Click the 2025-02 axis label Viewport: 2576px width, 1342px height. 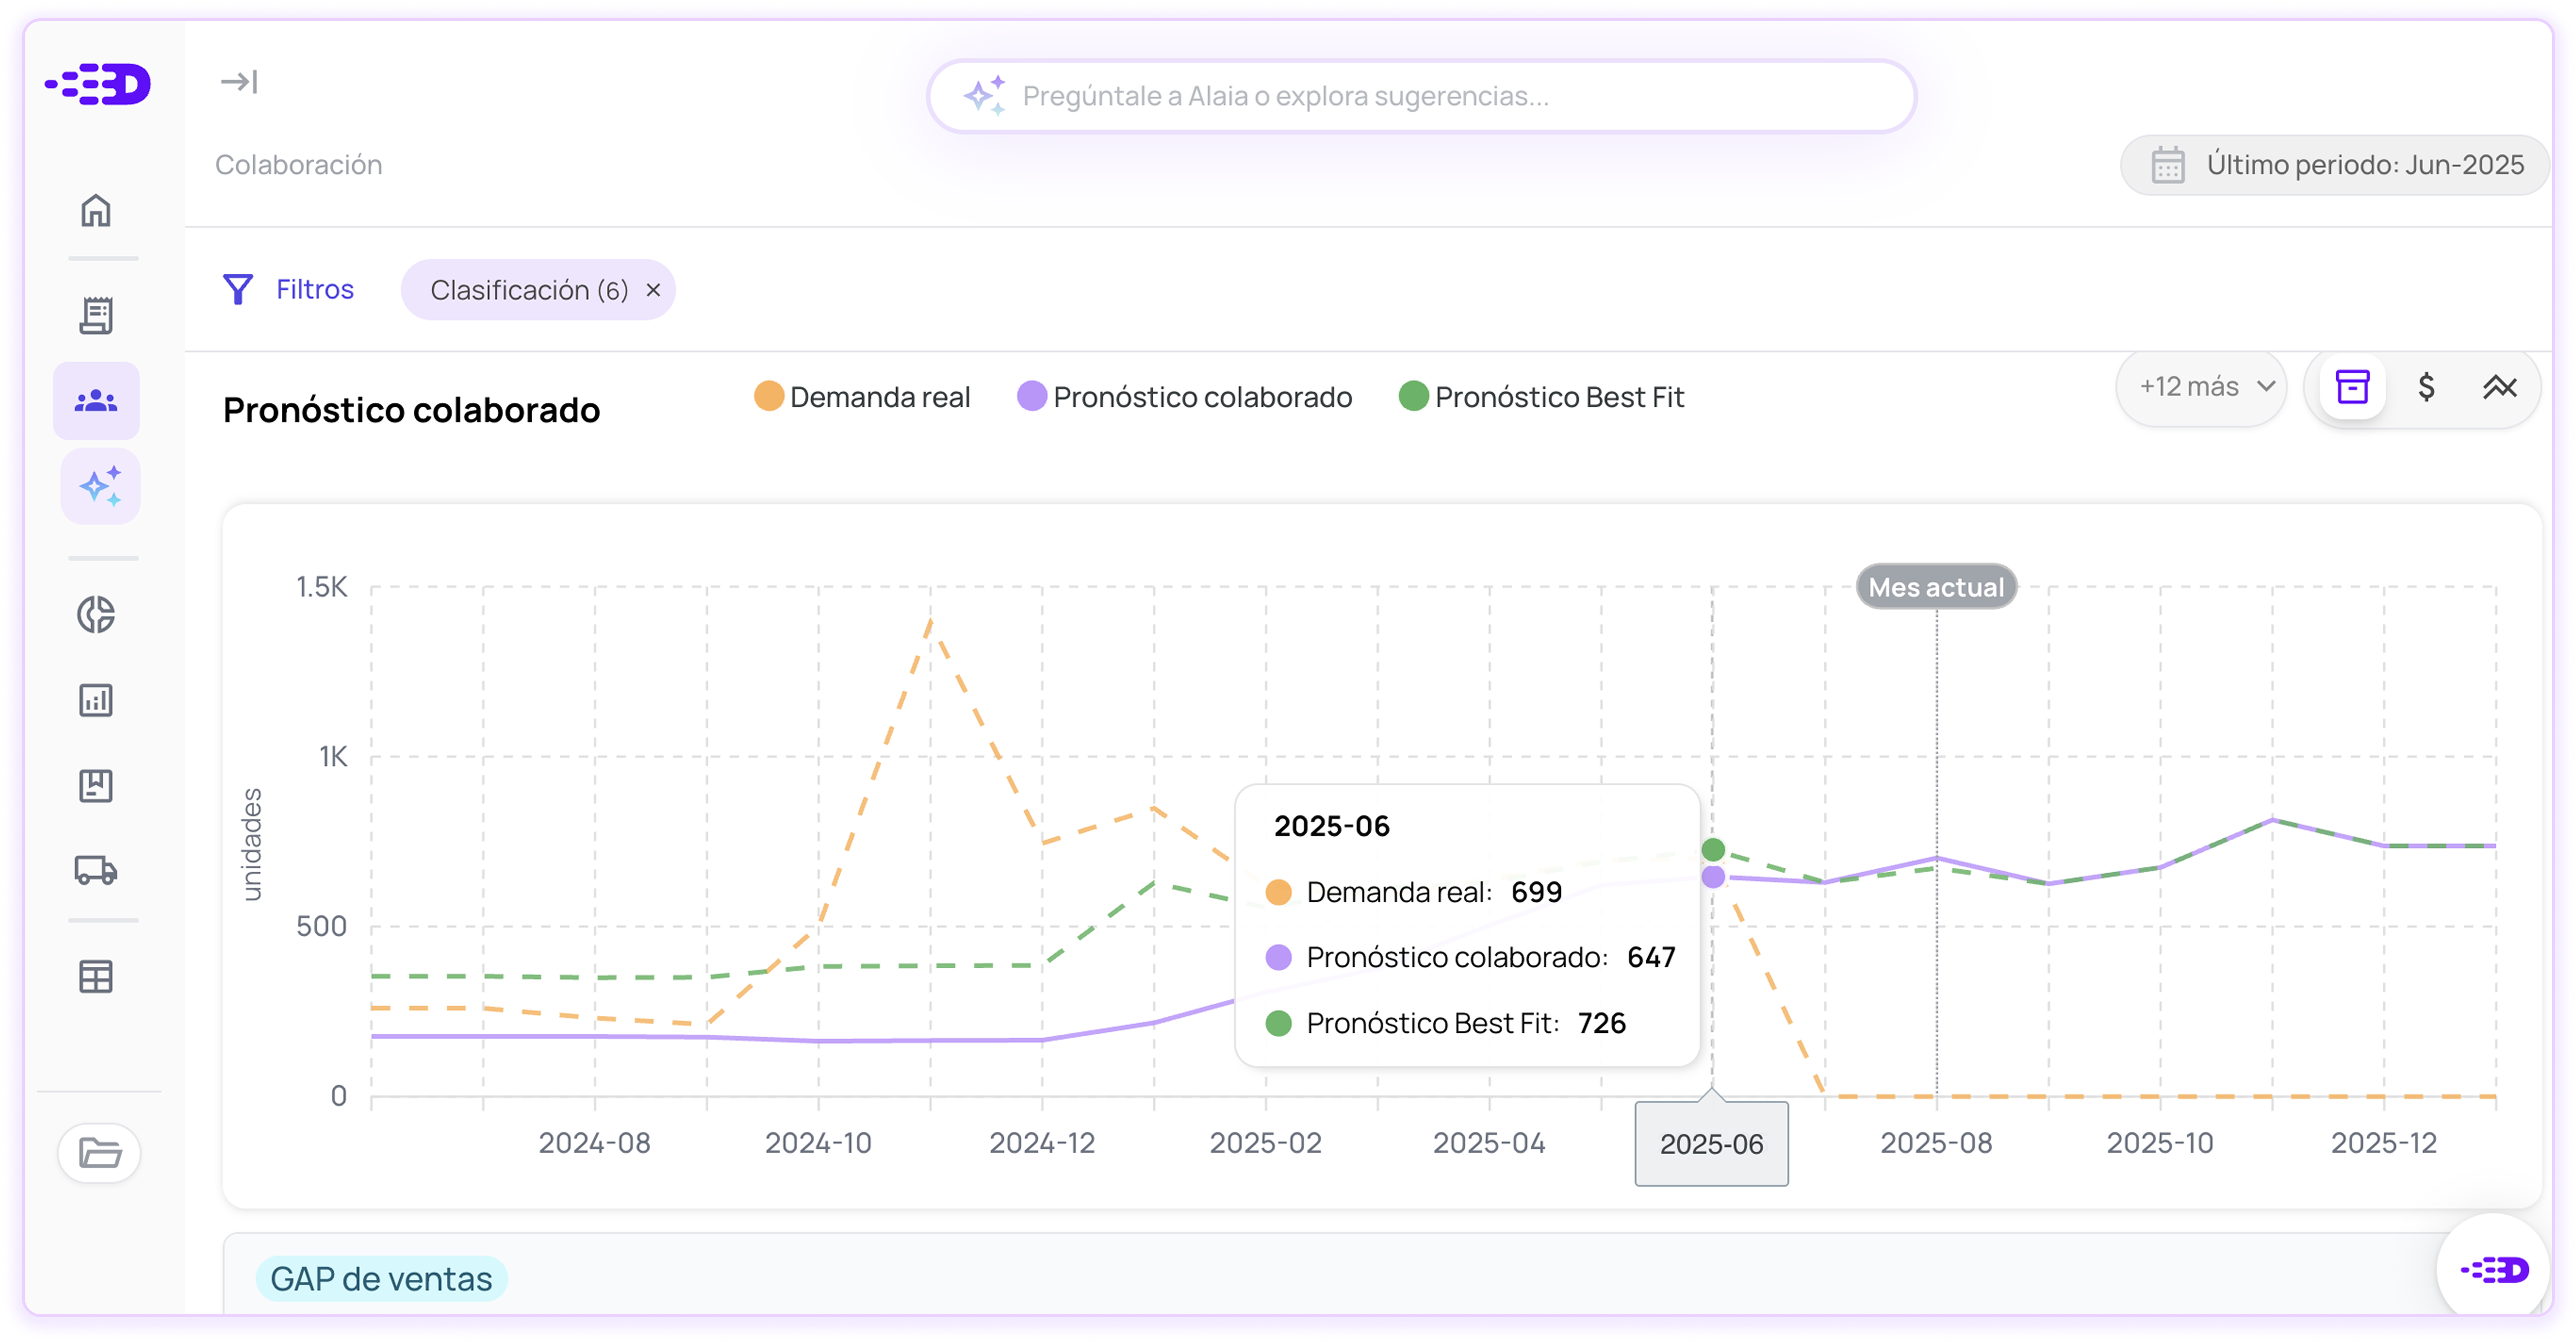[1265, 1143]
